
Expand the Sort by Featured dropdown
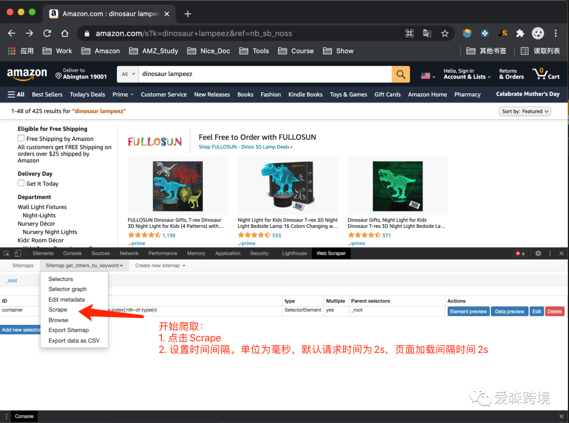(x=525, y=111)
